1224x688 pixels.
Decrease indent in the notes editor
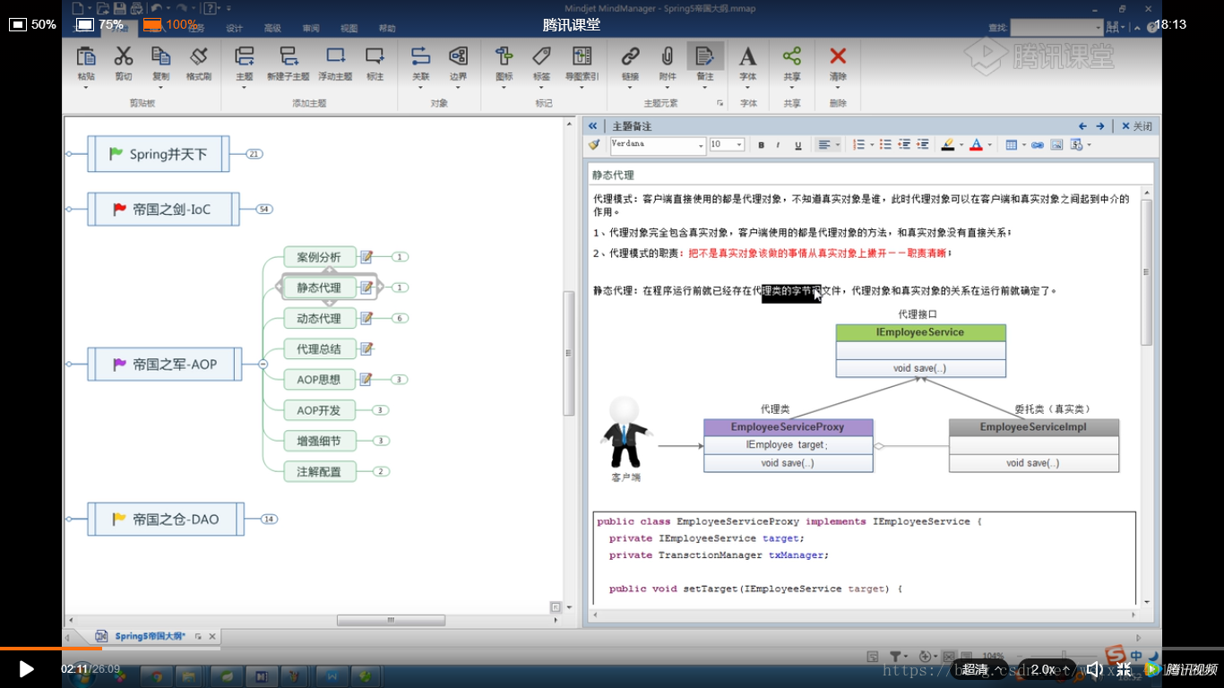pyautogui.click(x=904, y=144)
